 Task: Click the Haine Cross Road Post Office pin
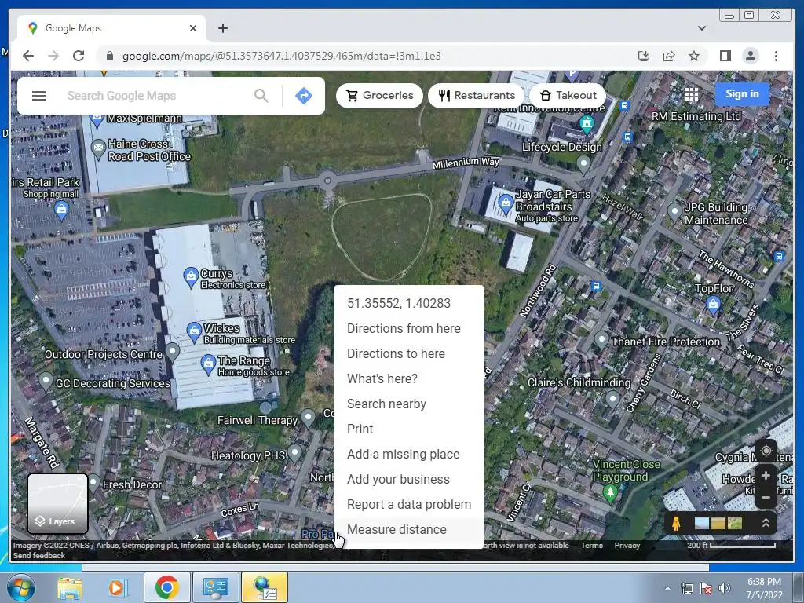pyautogui.click(x=98, y=148)
